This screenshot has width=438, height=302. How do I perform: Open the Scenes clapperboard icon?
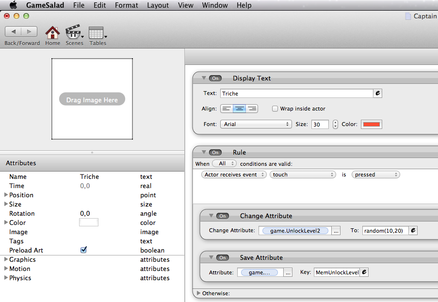pyautogui.click(x=74, y=33)
